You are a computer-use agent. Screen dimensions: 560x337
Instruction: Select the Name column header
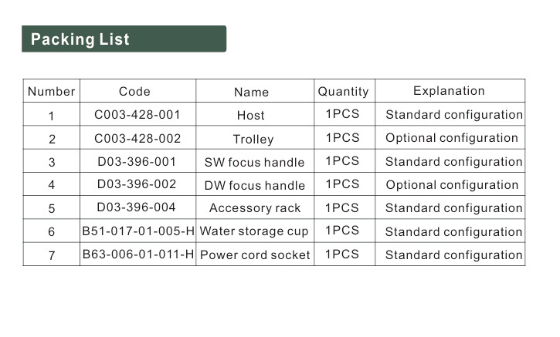(251, 92)
